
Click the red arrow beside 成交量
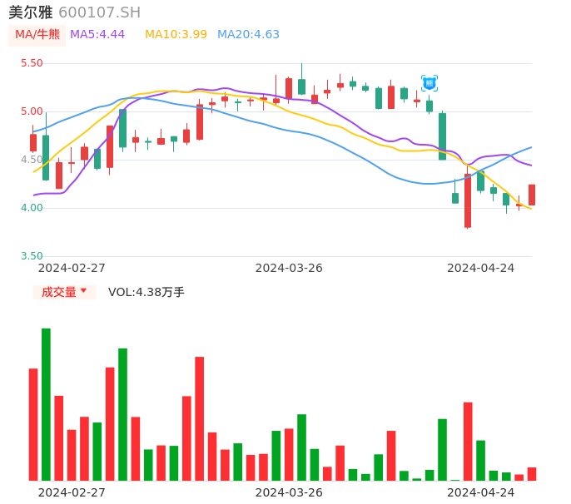click(83, 291)
